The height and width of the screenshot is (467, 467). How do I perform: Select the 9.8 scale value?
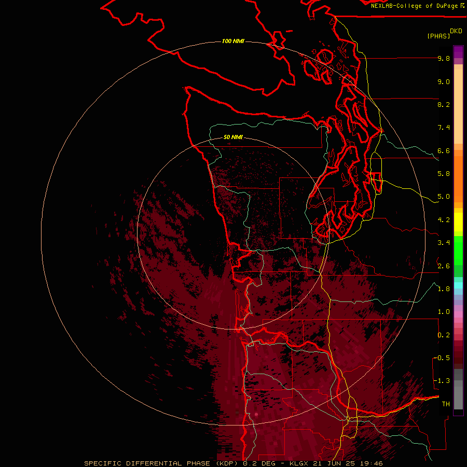[x=444, y=58]
